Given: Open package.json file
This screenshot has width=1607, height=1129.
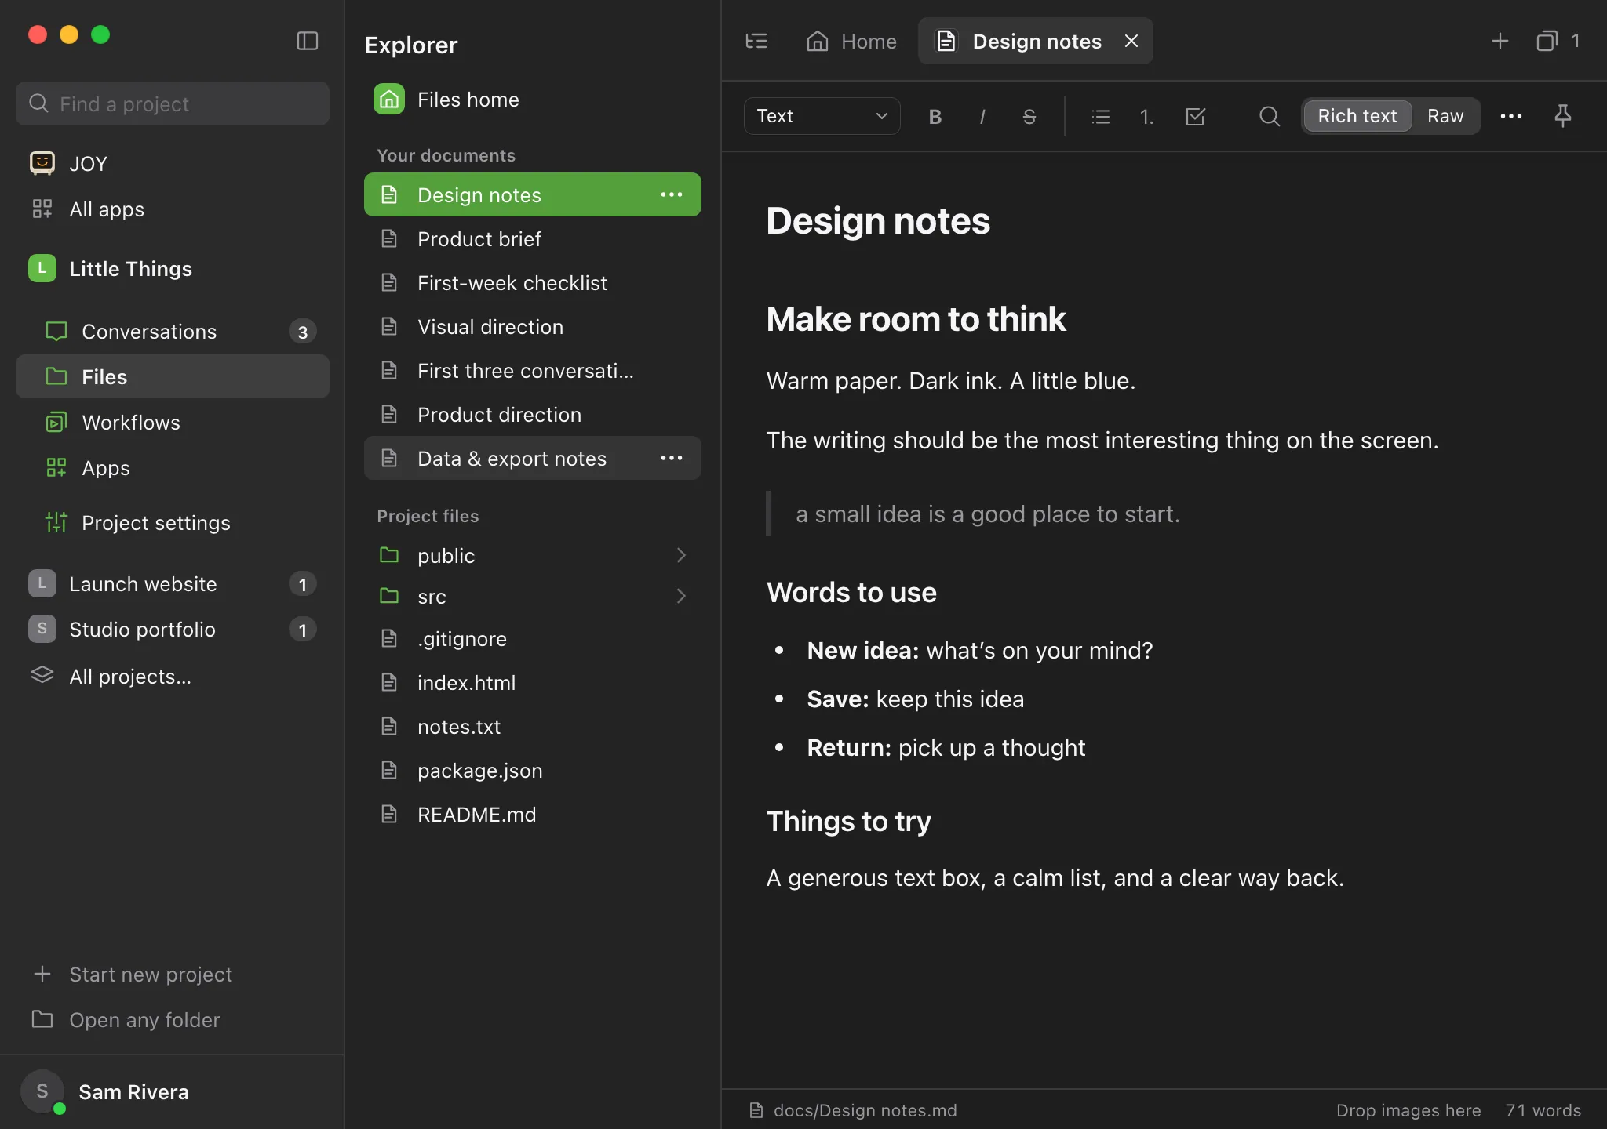Looking at the screenshot, I should click(x=532, y=770).
